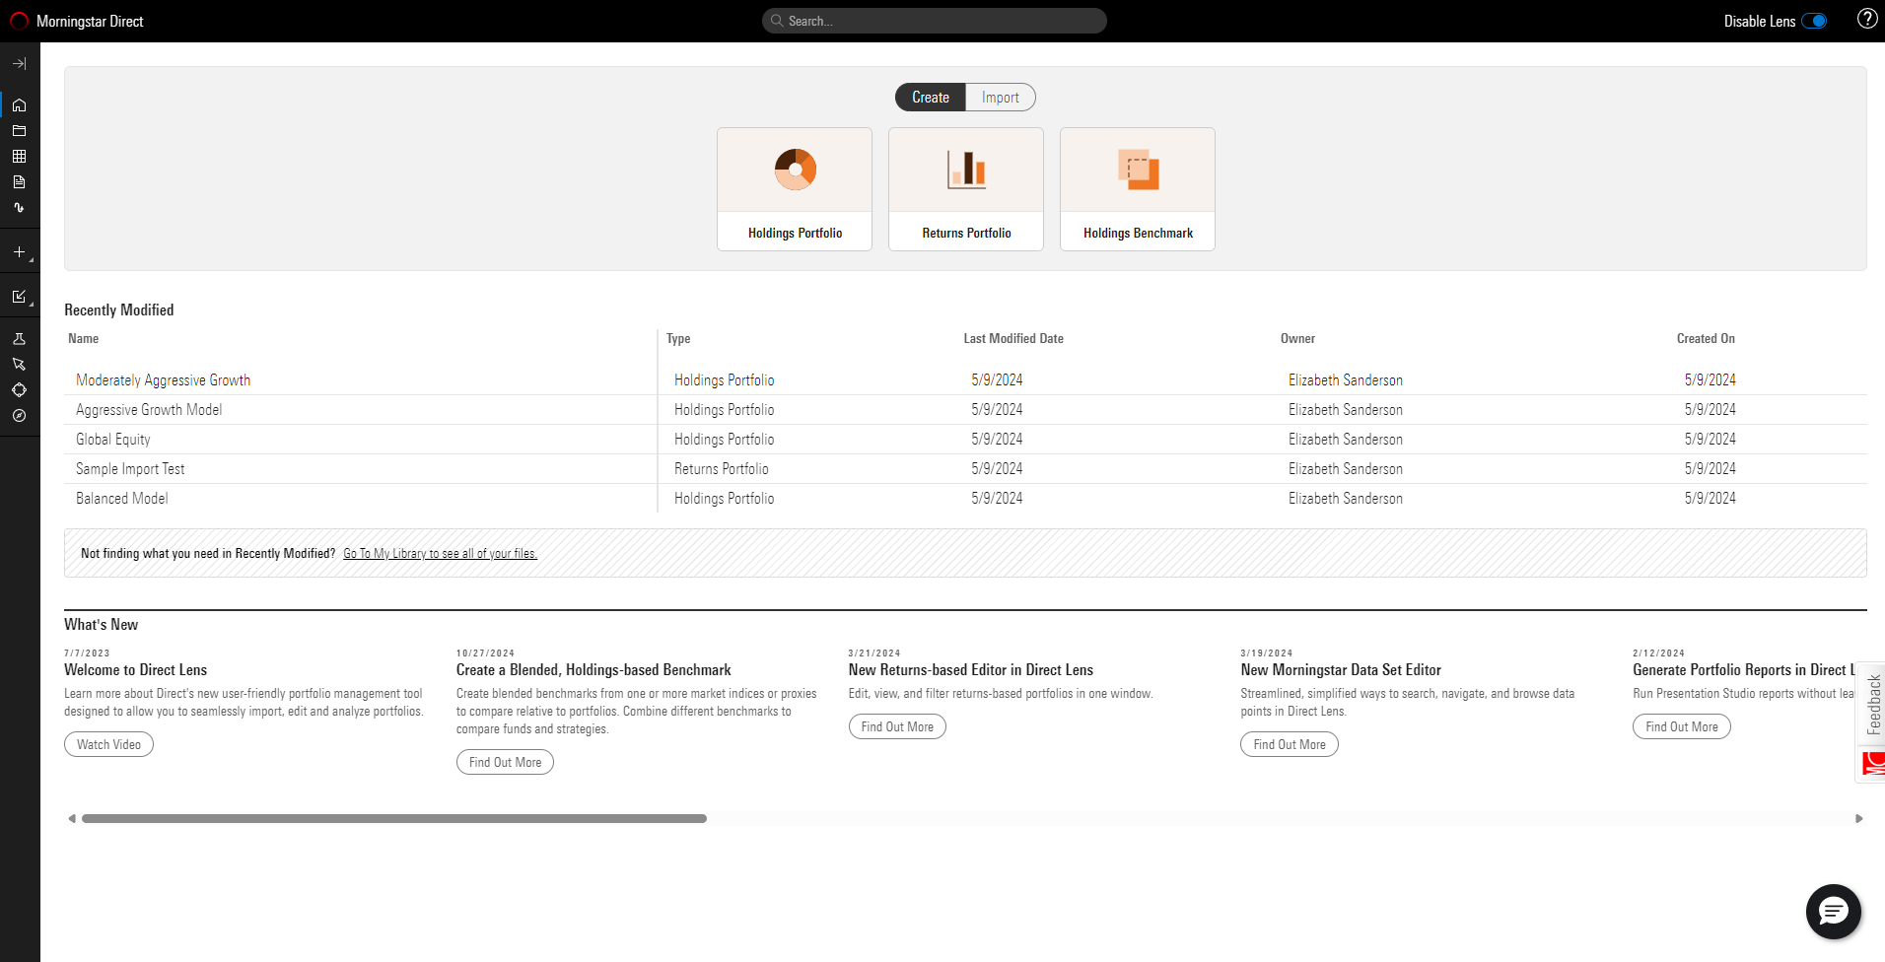
Task: Create a new Holdings Portfolio
Action: (794, 188)
